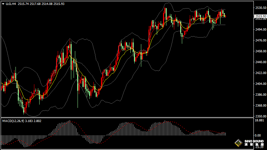
Task: Click the LLG,H4 chart symbol label
Action: [x=11, y=3]
